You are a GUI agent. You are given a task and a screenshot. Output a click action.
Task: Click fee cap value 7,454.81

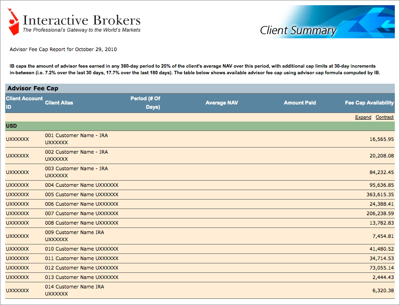[383, 236]
